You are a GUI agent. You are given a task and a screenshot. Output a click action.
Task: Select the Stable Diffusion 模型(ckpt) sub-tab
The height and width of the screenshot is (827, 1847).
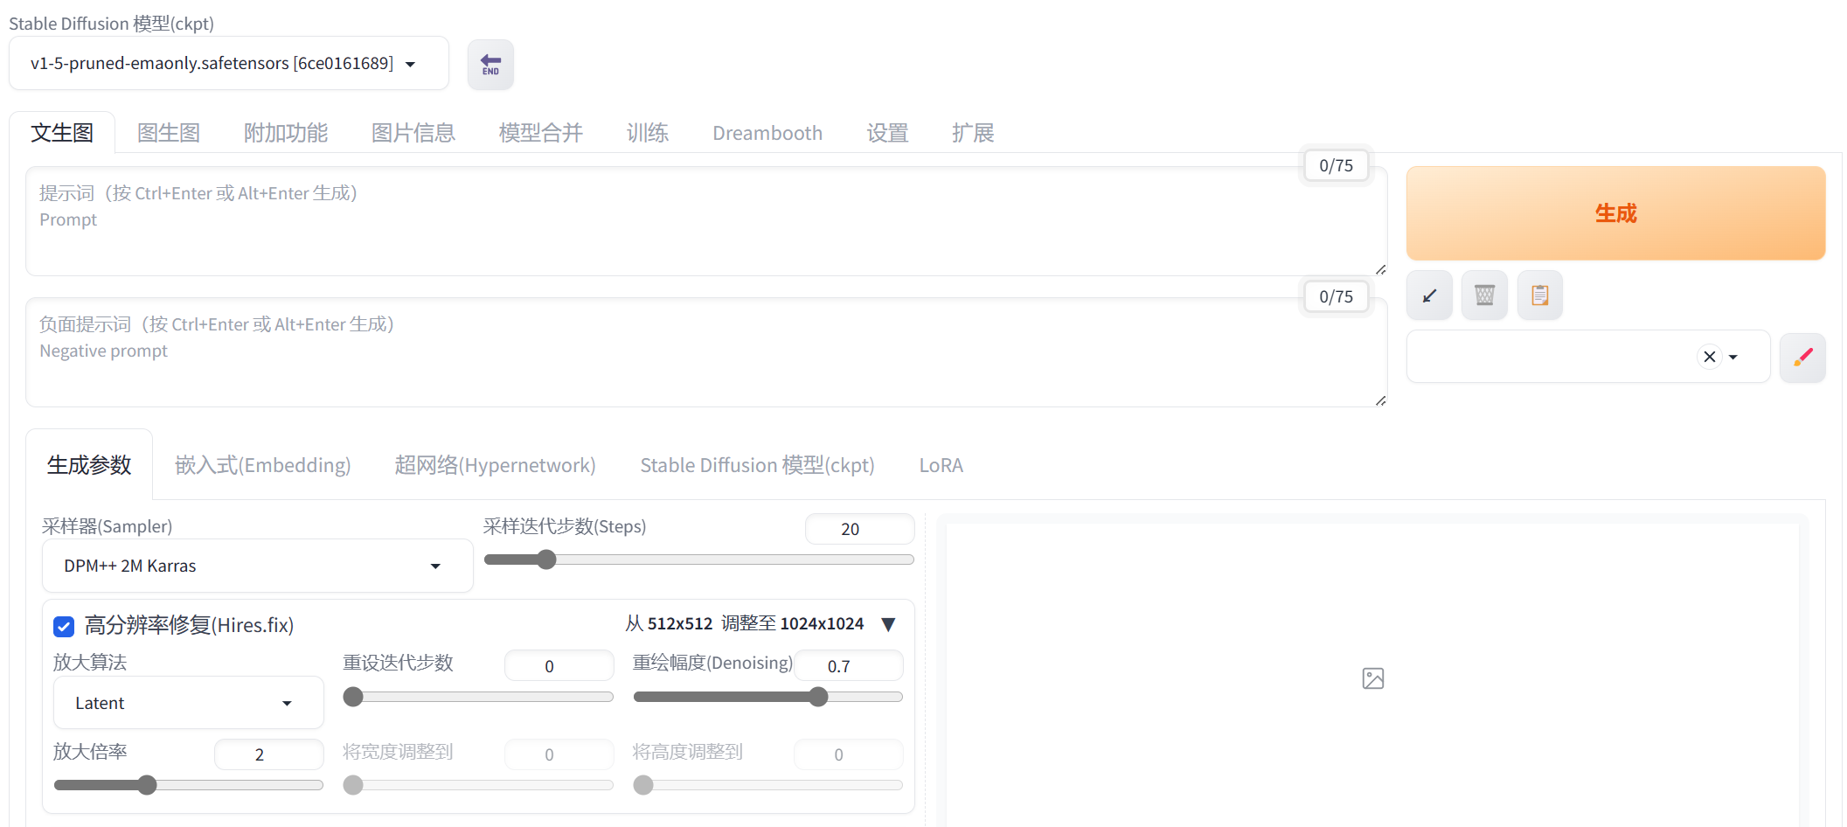coord(758,465)
